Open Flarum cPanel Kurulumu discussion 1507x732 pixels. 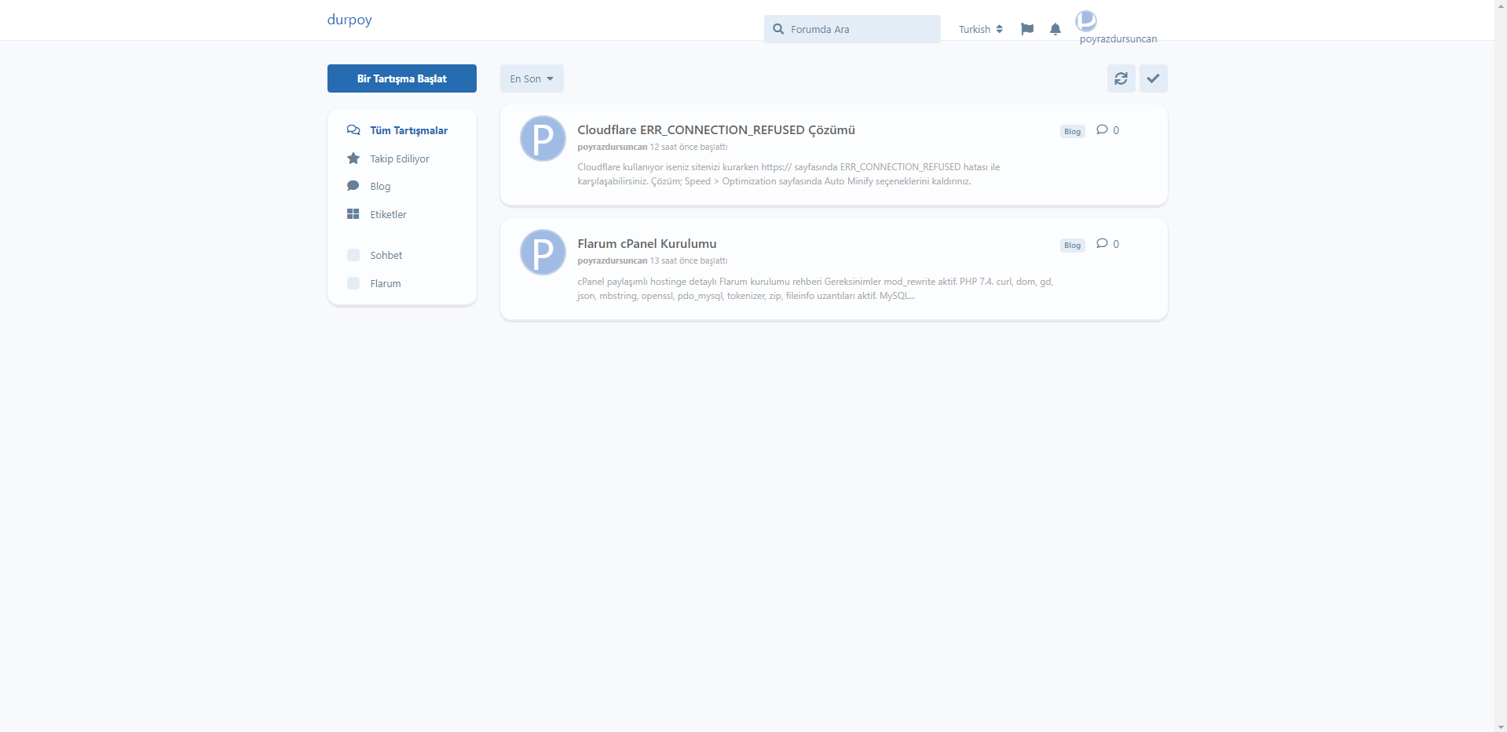coord(647,244)
